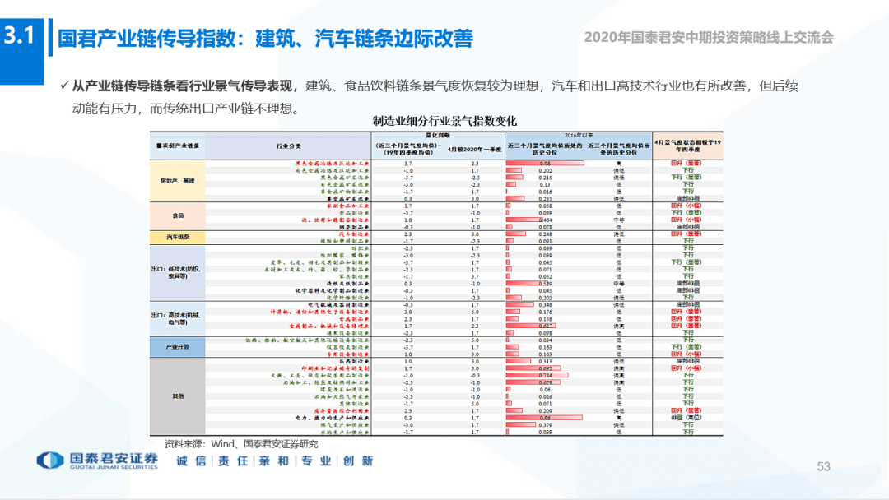Click the percentile value "0.379"
Viewport: 889px width, 500px height.
[545, 425]
